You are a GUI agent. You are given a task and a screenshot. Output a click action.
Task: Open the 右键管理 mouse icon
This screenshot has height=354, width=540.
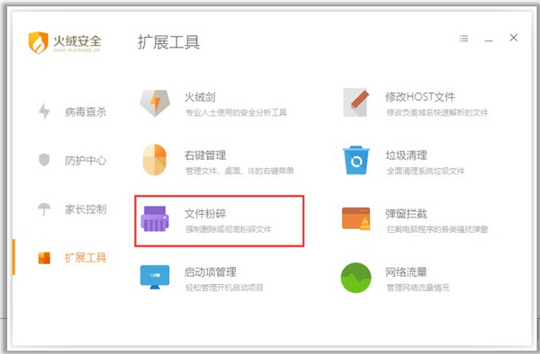click(155, 160)
